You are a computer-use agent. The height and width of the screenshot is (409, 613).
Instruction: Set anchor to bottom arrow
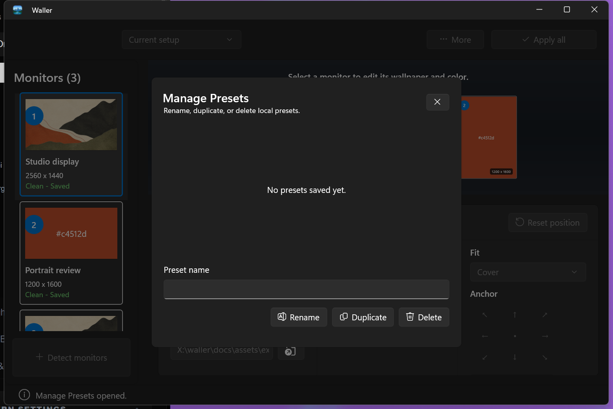point(515,357)
